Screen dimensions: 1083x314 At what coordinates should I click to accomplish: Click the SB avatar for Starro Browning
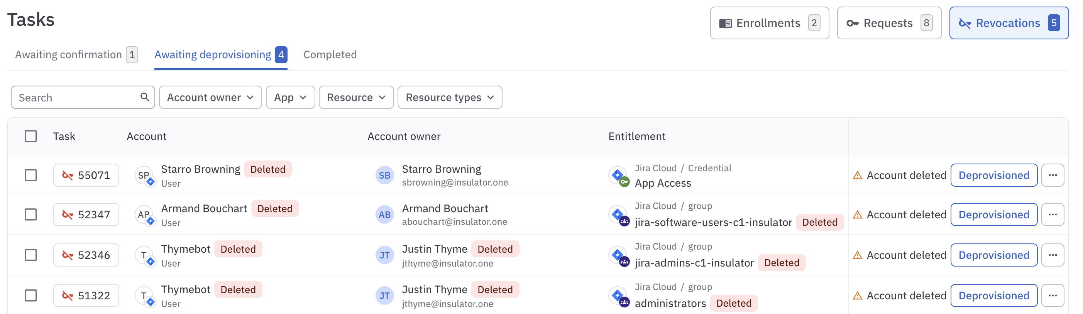[384, 175]
